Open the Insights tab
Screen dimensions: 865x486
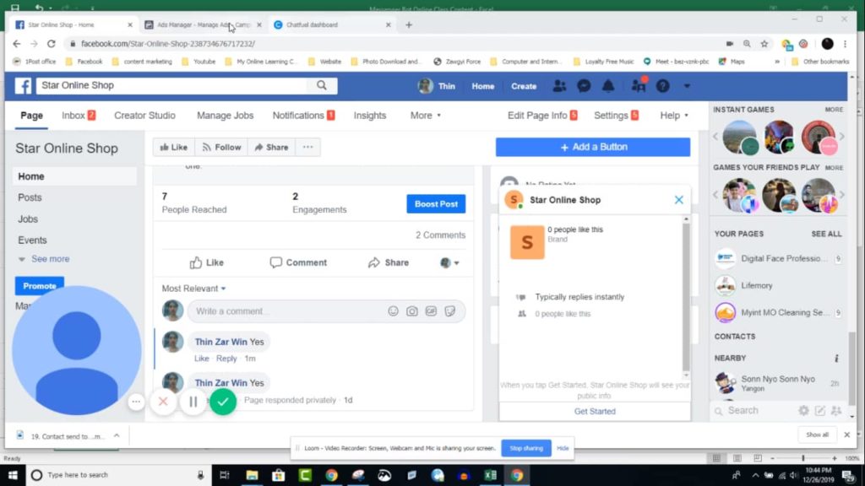click(370, 115)
